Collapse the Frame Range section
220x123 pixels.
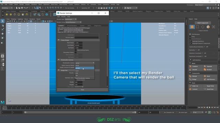pyautogui.click(x=59, y=40)
